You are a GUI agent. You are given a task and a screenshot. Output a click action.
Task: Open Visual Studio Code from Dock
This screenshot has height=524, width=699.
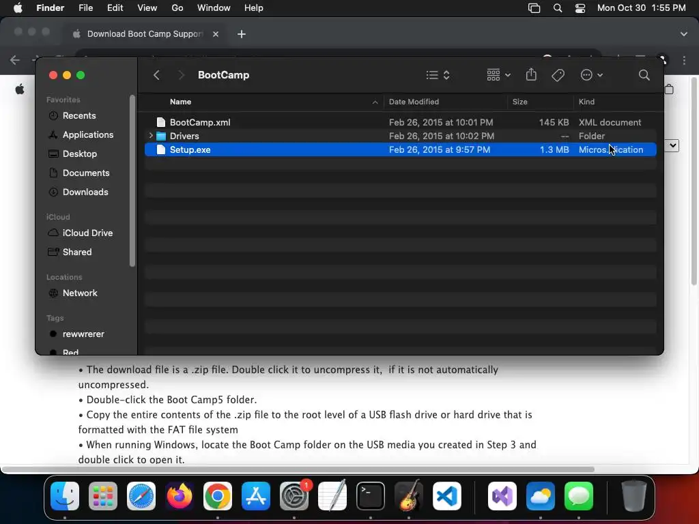[447, 496]
